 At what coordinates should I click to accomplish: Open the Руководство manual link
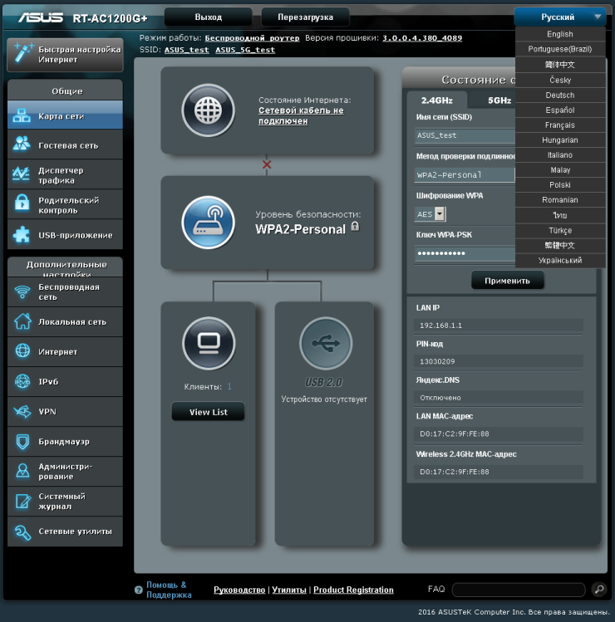pos(239,590)
